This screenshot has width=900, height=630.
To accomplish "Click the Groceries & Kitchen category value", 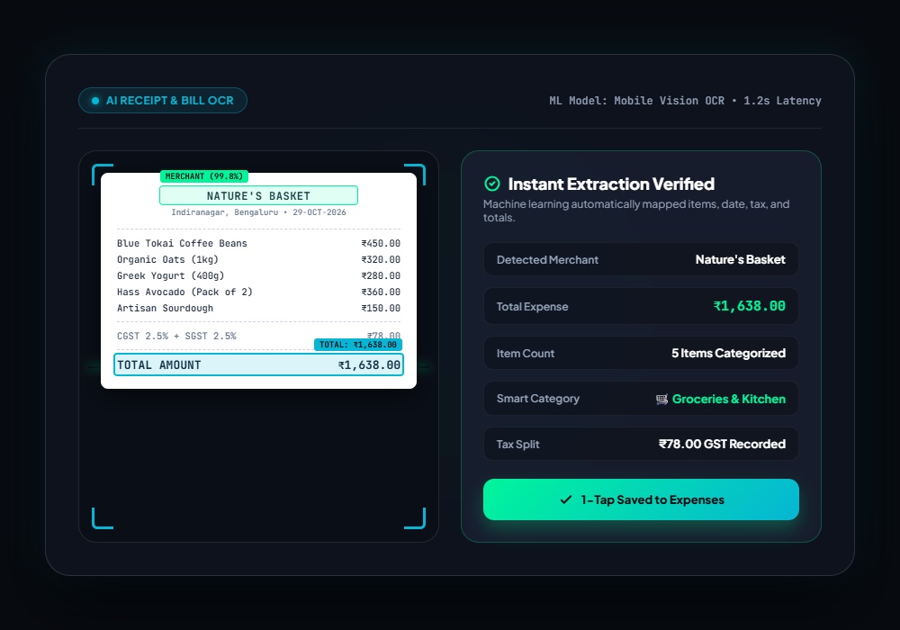I will pyautogui.click(x=728, y=399).
